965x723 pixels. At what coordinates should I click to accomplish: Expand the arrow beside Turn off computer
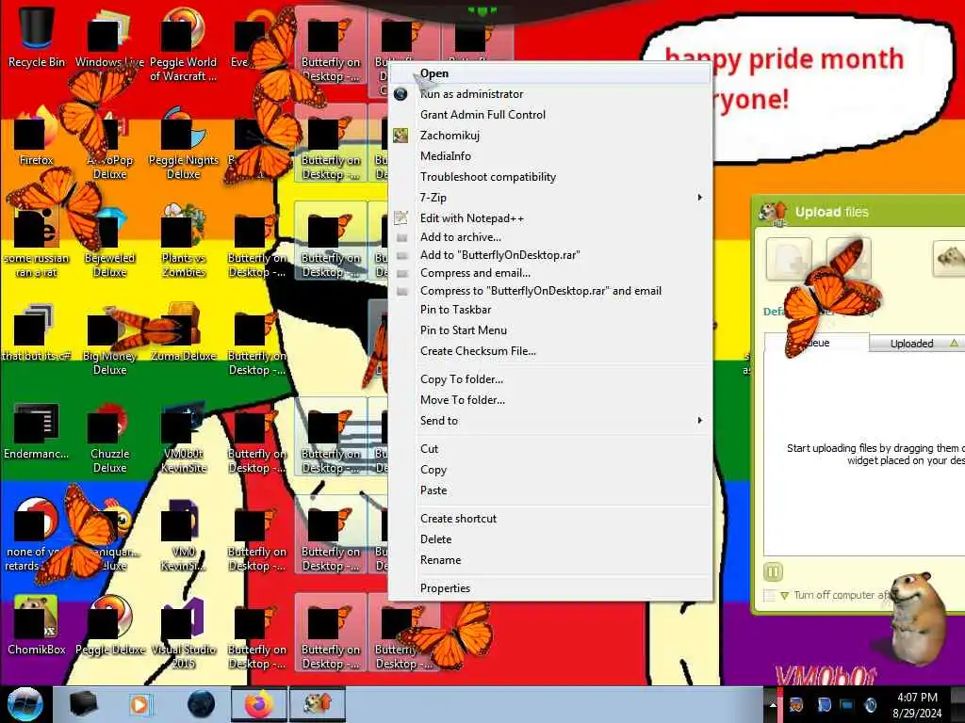pos(784,596)
